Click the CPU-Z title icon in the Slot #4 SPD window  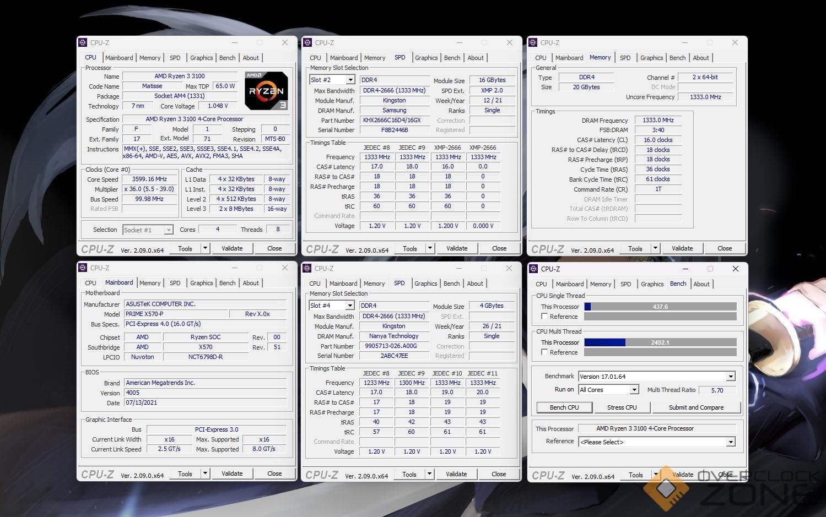pyautogui.click(x=307, y=268)
